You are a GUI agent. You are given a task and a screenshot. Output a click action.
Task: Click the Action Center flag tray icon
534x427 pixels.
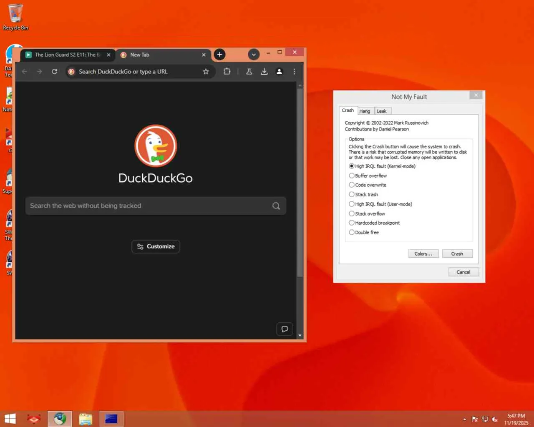click(x=475, y=419)
